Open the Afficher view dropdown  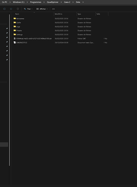point(42,9)
